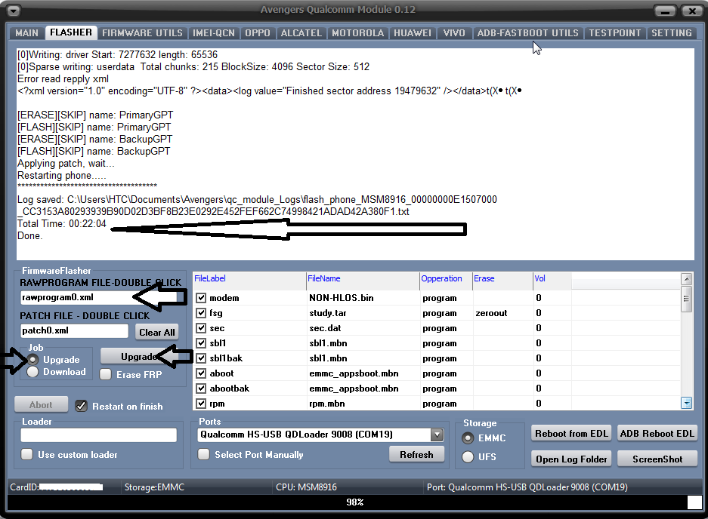
Task: Go to the TESTPOINT tab
Action: pos(614,33)
